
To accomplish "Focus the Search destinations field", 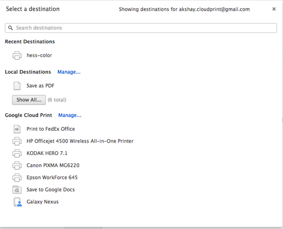I will [141, 28].
